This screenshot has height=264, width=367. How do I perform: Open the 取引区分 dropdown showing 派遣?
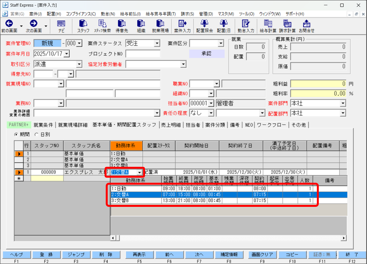(79, 64)
